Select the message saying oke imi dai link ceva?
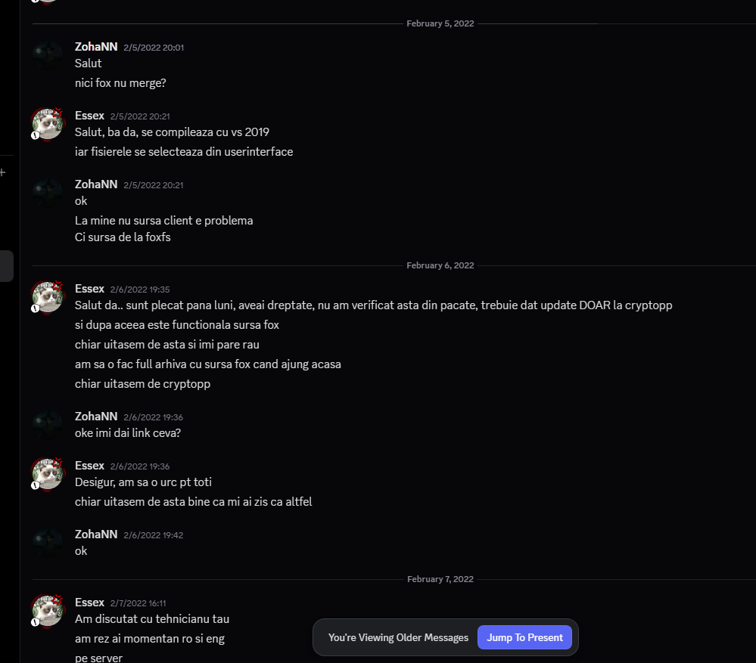The width and height of the screenshot is (756, 663). coord(127,432)
